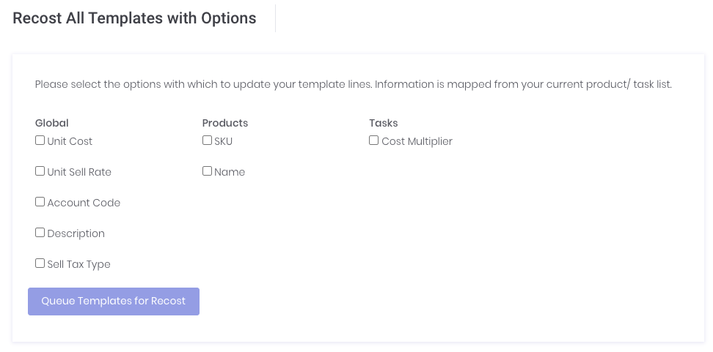Click the Global column heading
Viewport: 713px width, 352px height.
(x=51, y=123)
